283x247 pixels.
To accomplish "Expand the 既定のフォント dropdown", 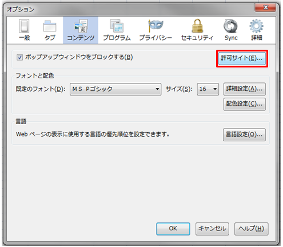I will [x=115, y=89].
